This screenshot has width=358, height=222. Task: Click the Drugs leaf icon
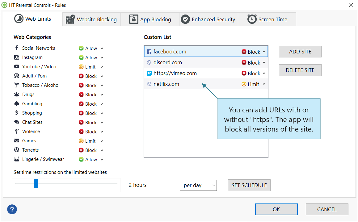(17, 94)
